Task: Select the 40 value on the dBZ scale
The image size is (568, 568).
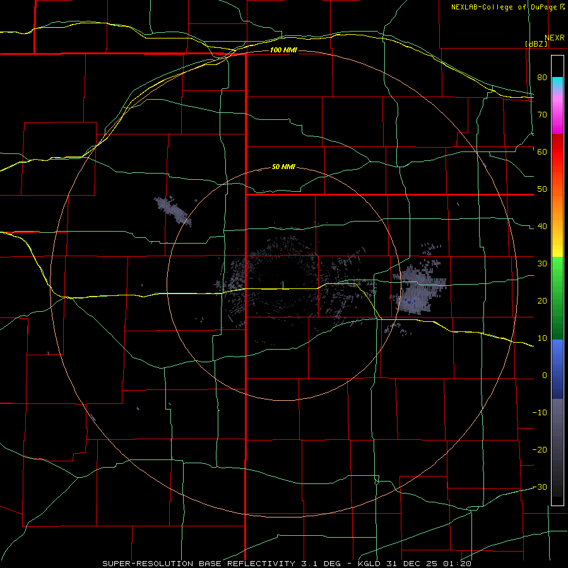Action: 542,227
